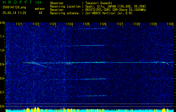Click the file name 2508141120.png
Image resolution: width=176 pixels, height=112 pixels.
click(x=14, y=7)
